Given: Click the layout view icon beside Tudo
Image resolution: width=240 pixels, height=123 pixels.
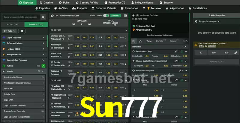Looking at the screenshot, I should tap(22, 31).
